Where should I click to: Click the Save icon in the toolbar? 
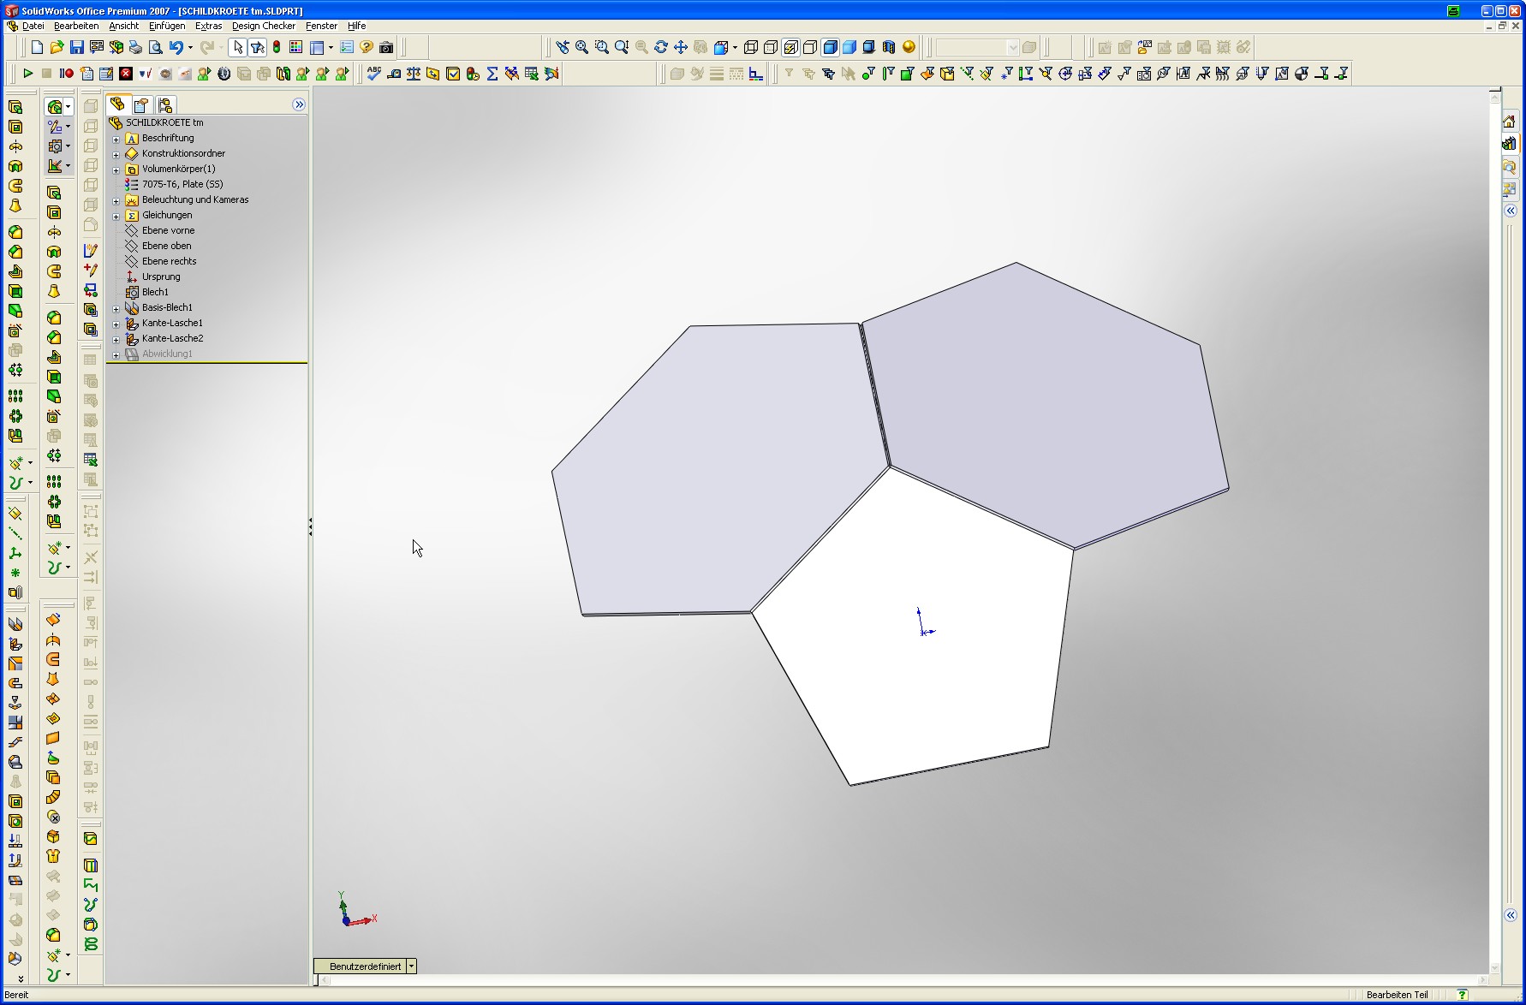click(x=76, y=47)
